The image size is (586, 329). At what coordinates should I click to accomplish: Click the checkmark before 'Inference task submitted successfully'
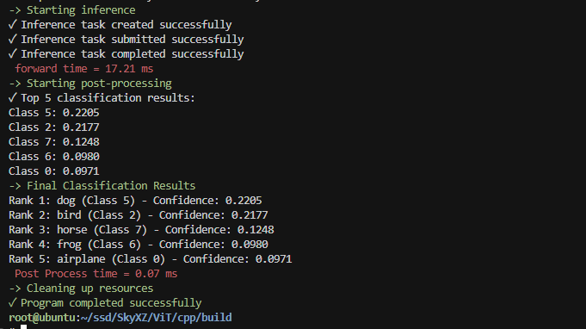click(x=13, y=40)
